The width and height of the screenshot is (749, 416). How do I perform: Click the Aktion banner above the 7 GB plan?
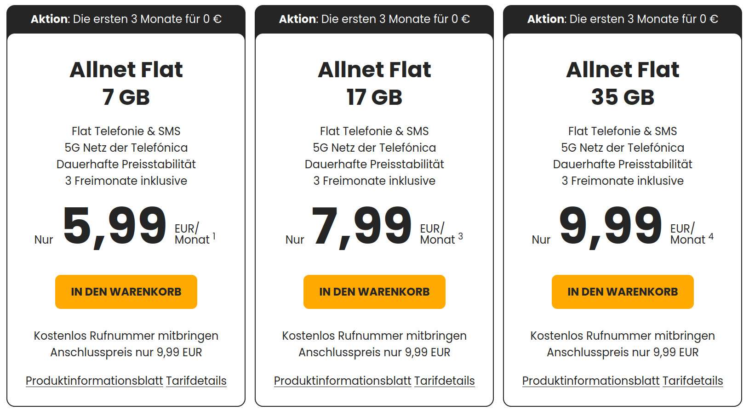point(126,19)
